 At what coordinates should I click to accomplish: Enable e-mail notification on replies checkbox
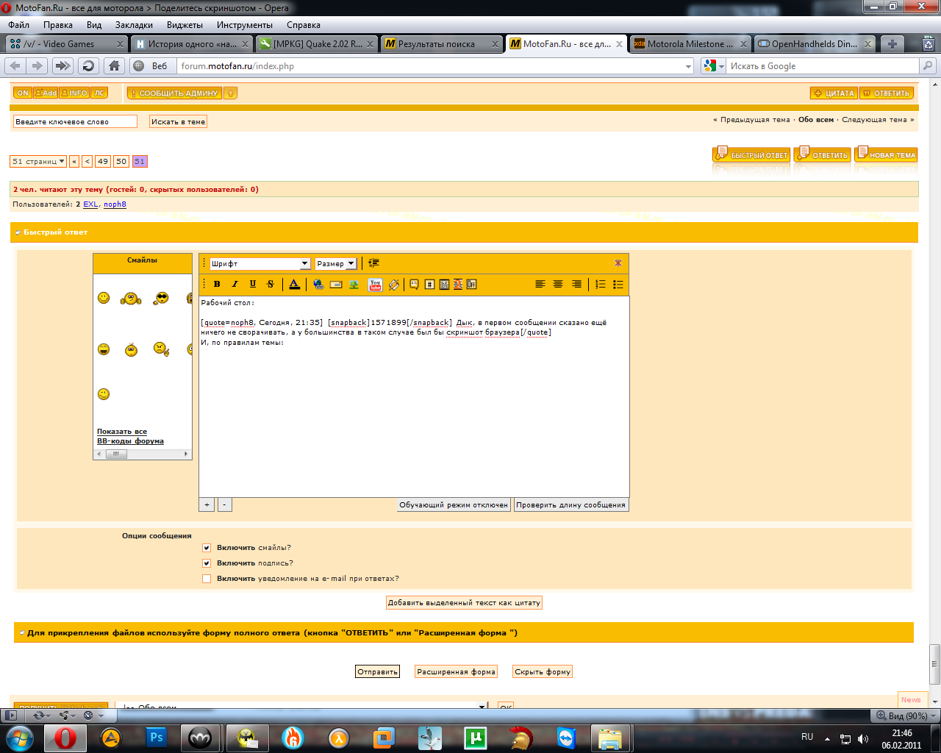tap(207, 579)
